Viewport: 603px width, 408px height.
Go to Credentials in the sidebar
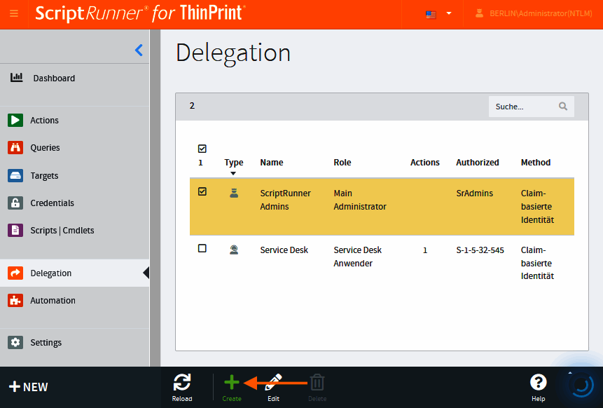coord(52,203)
